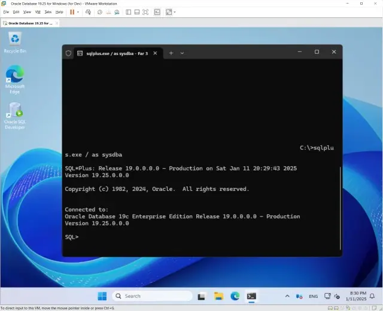Maximize the terminal window
Screen dimensions: 383x311
click(317, 52)
